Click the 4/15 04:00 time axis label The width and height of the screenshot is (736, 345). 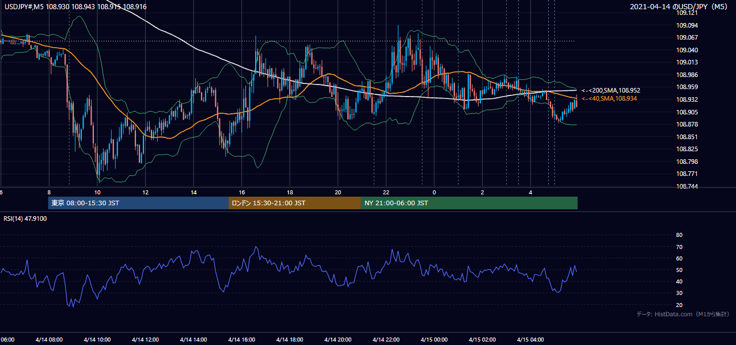[530, 339]
